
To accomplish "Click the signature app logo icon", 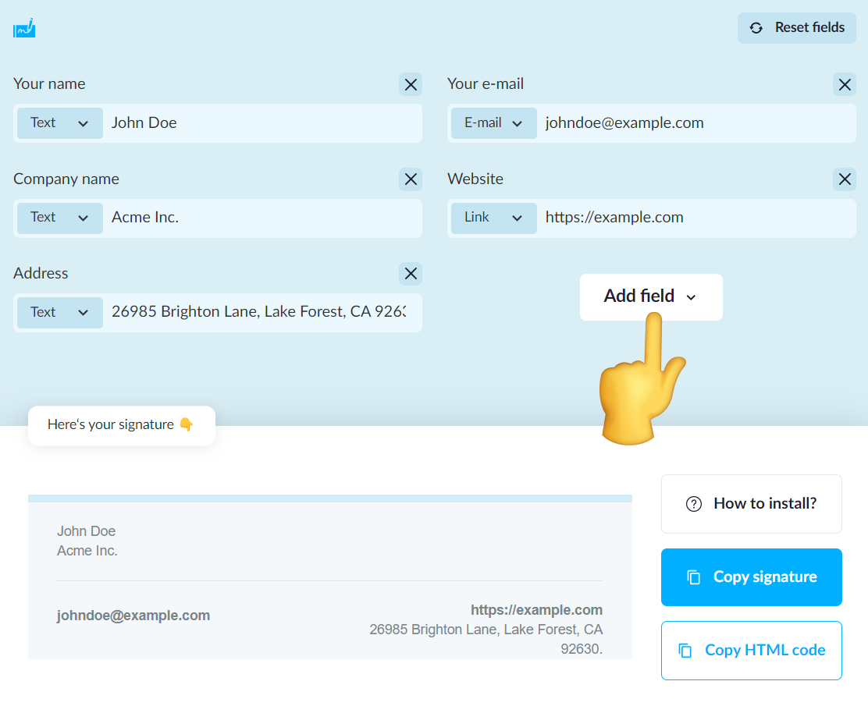I will 24,28.
